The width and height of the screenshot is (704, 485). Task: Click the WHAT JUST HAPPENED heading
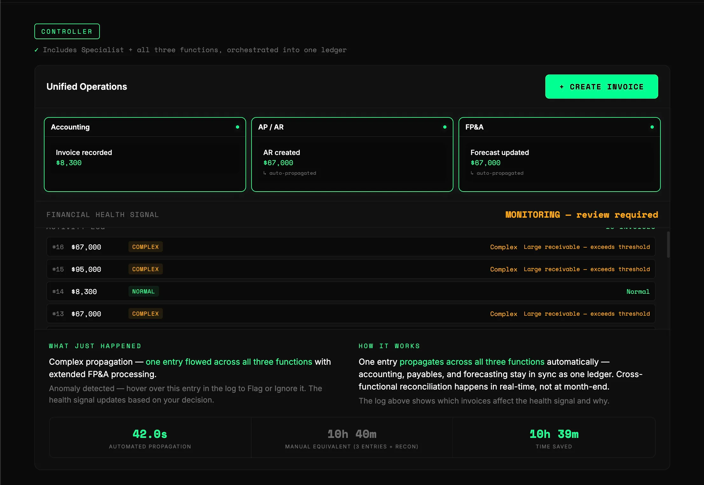(95, 346)
